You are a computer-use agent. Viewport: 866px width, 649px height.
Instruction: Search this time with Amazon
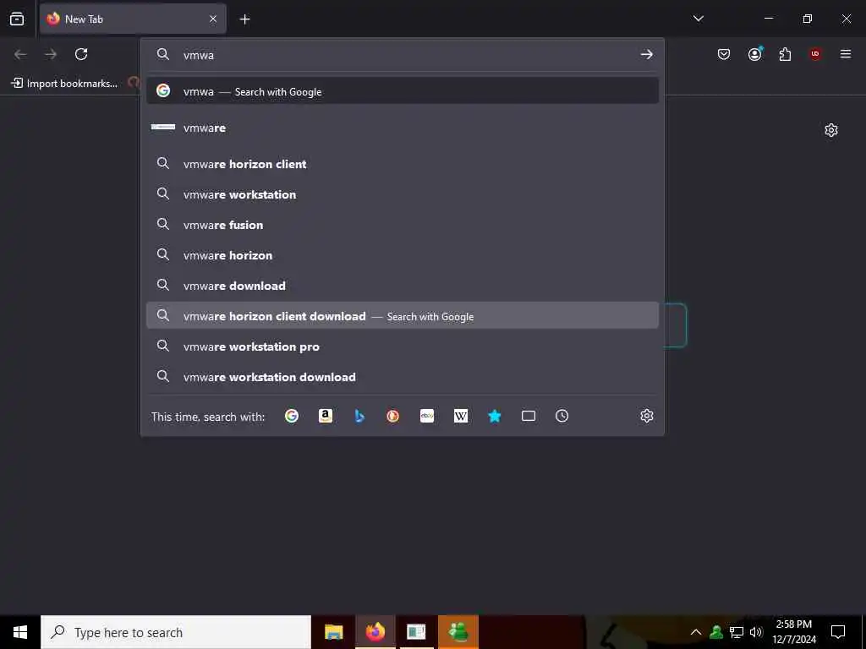point(326,416)
